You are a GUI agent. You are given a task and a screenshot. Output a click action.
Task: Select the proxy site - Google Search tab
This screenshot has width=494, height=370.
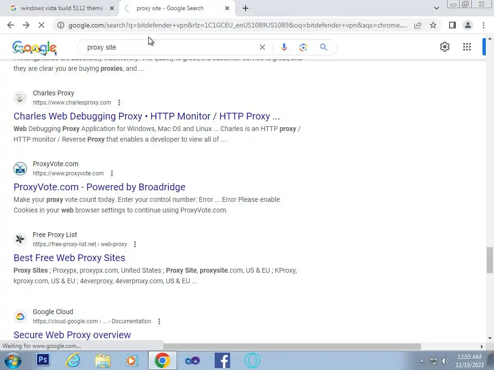[x=177, y=9]
